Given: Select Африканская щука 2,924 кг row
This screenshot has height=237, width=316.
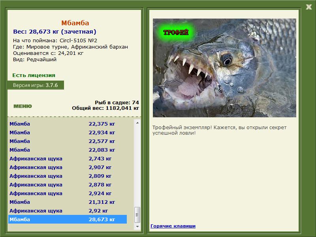Looking at the screenshot, I should point(68,193).
